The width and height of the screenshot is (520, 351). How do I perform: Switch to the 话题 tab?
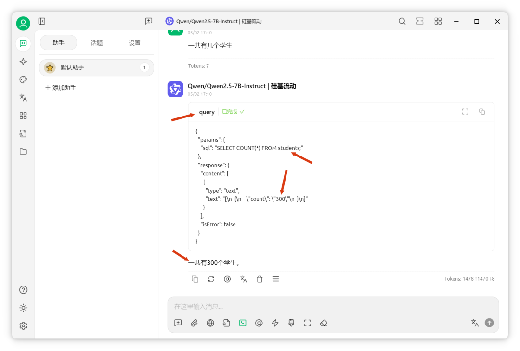pyautogui.click(x=96, y=43)
